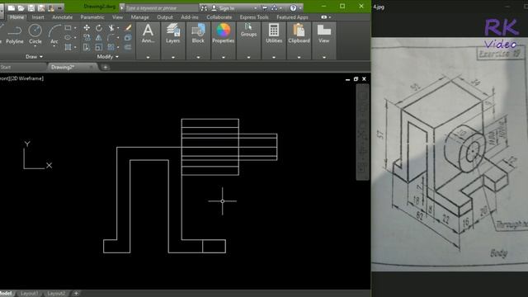Click the 2D Wireframe visual style label
528x297 pixels.
coord(27,78)
